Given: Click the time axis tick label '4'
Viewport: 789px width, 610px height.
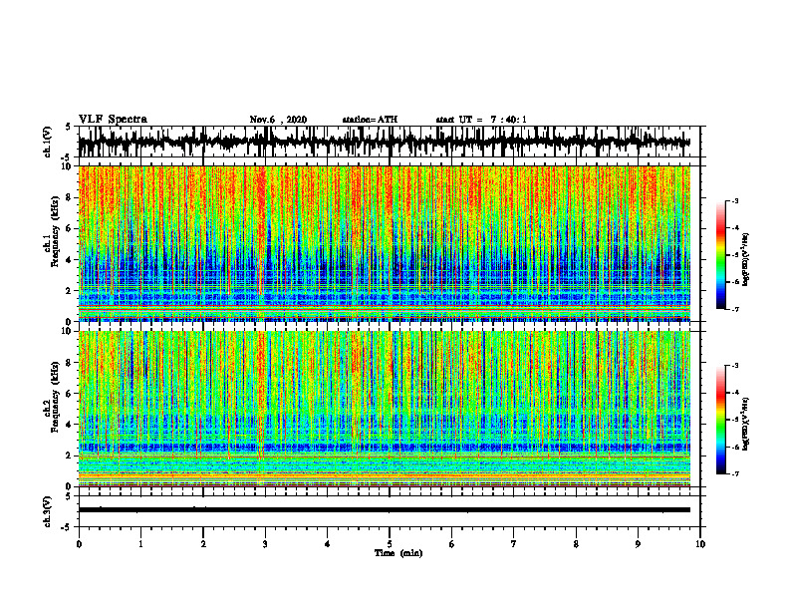Looking at the screenshot, I should (x=328, y=544).
